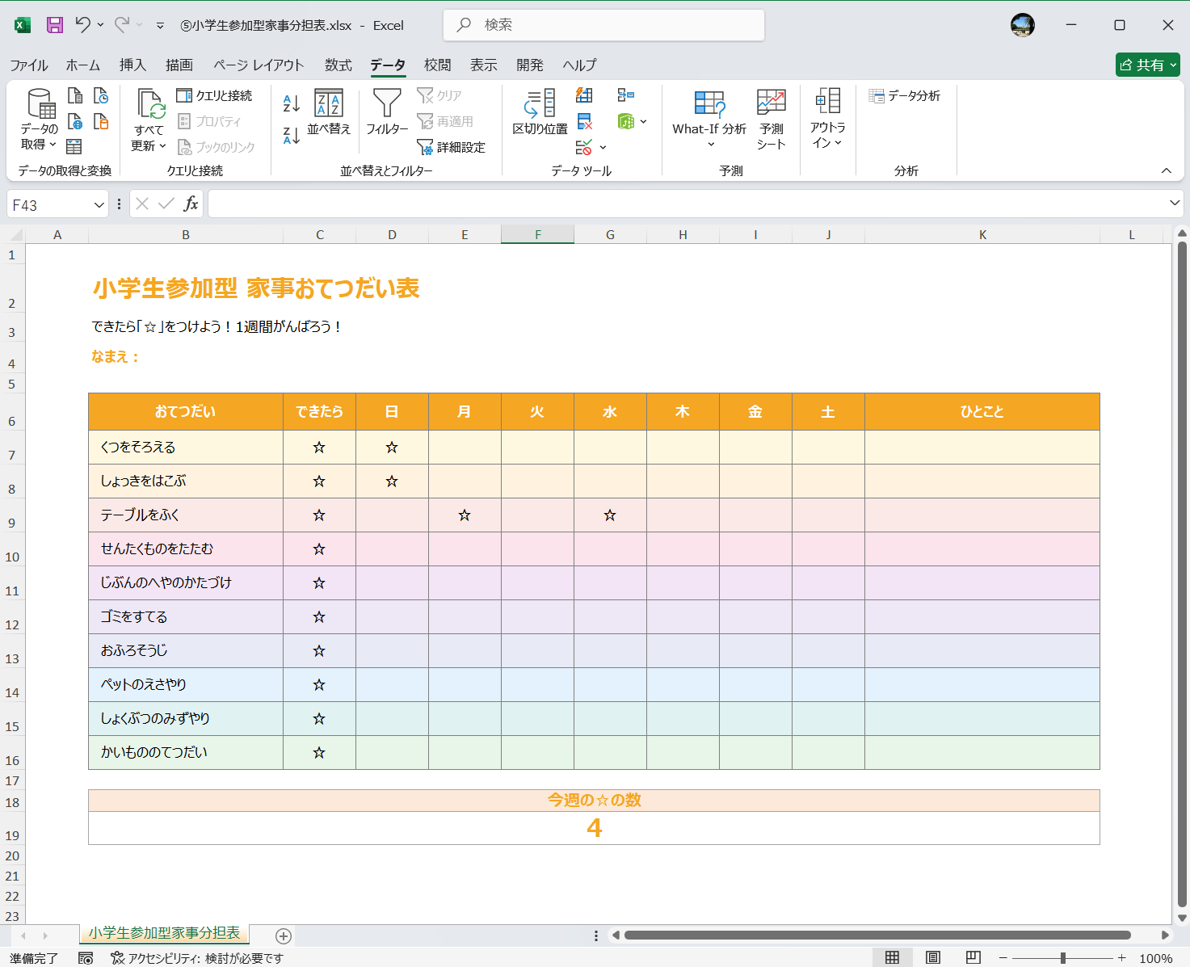Click the zoom slider handle
1190x967 pixels.
[x=1063, y=958]
